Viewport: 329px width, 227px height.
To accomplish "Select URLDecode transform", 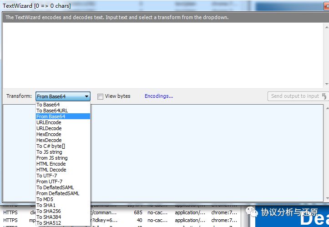I will click(63, 128).
